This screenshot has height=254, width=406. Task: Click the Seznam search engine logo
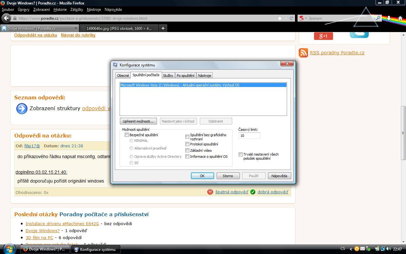click(x=302, y=18)
